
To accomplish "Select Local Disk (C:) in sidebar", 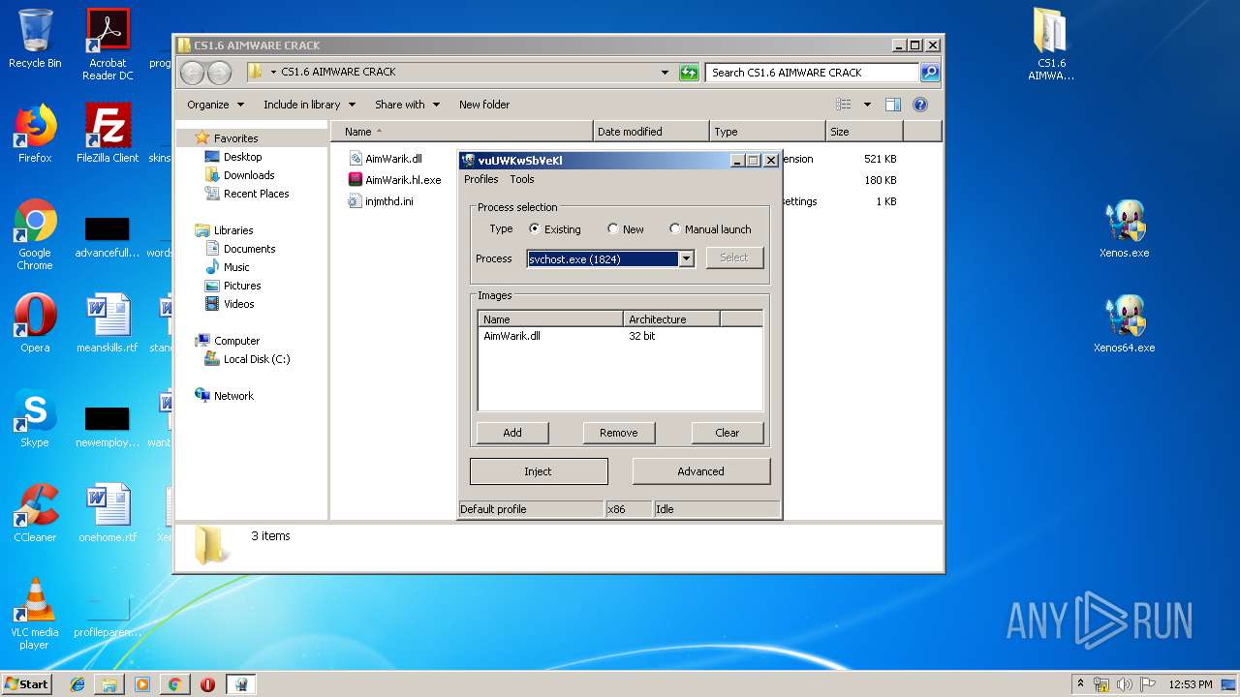I will (x=247, y=359).
